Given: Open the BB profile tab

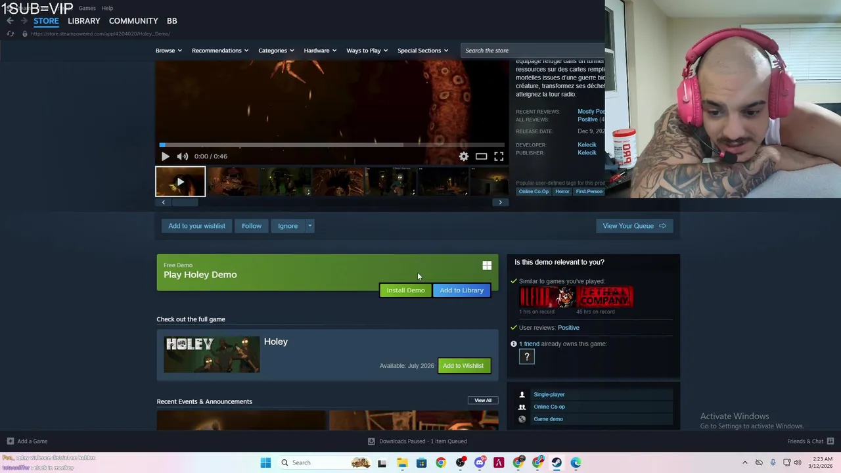Looking at the screenshot, I should (172, 21).
